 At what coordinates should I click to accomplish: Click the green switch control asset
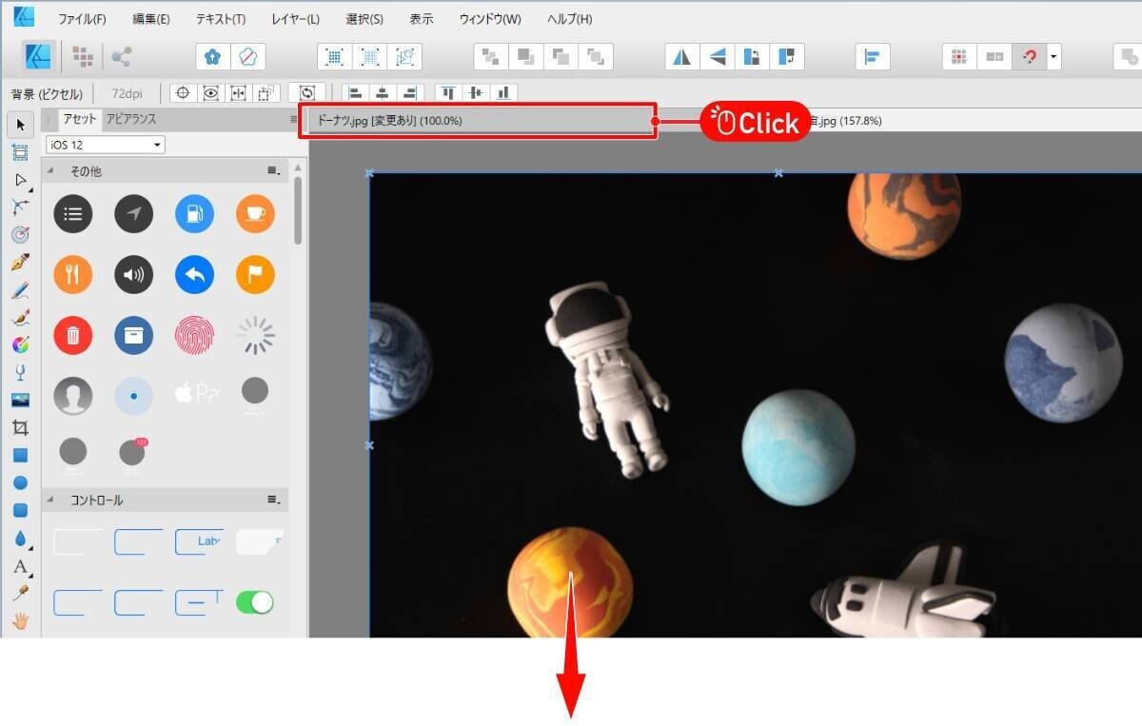click(254, 602)
